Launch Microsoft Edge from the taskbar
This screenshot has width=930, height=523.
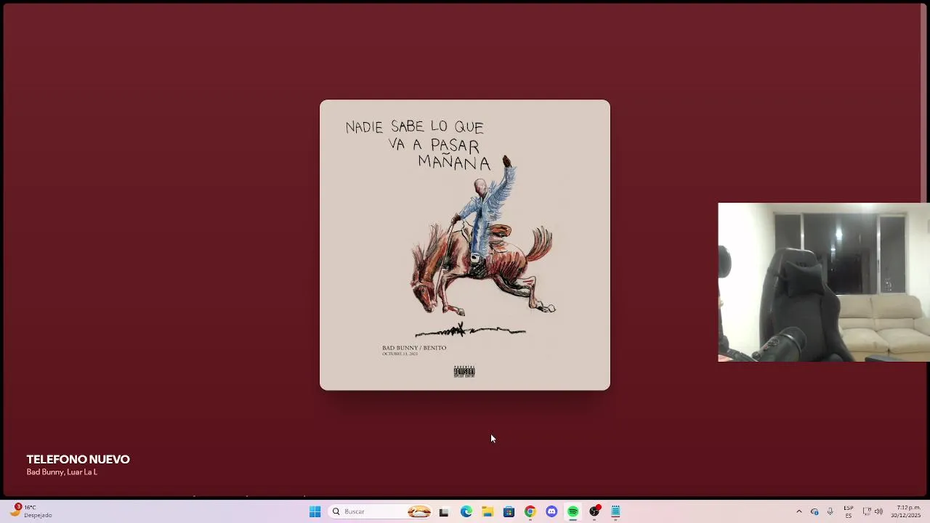pos(466,511)
